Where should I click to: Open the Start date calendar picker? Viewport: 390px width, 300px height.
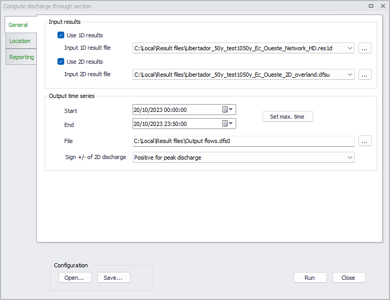[227, 110]
